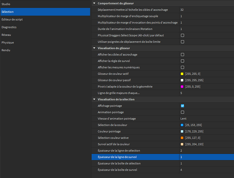Pick the blue Sélection de la couleur swatch
This screenshot has width=234, height=178.
pyautogui.click(x=182, y=125)
